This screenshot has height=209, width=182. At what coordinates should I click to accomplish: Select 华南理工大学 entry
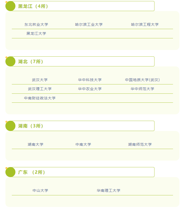click(108, 190)
